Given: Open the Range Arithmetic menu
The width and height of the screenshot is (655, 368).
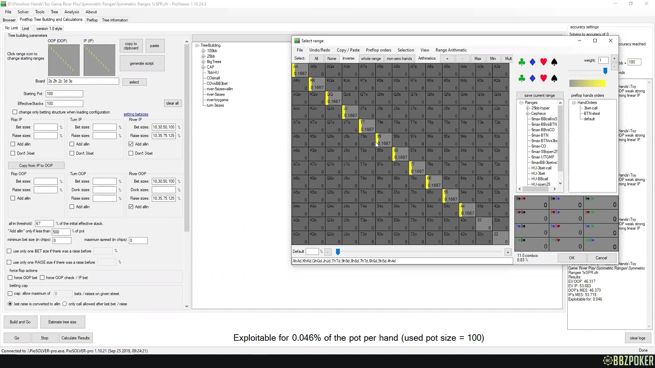Looking at the screenshot, I should point(451,50).
